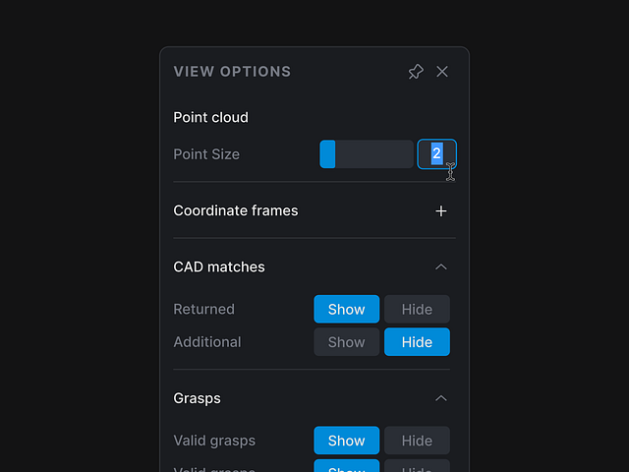Close the View Options panel
This screenshot has height=472, width=629.
coord(442,72)
